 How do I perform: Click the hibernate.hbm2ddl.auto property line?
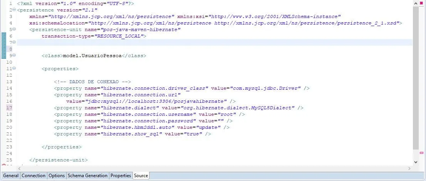click(x=141, y=127)
